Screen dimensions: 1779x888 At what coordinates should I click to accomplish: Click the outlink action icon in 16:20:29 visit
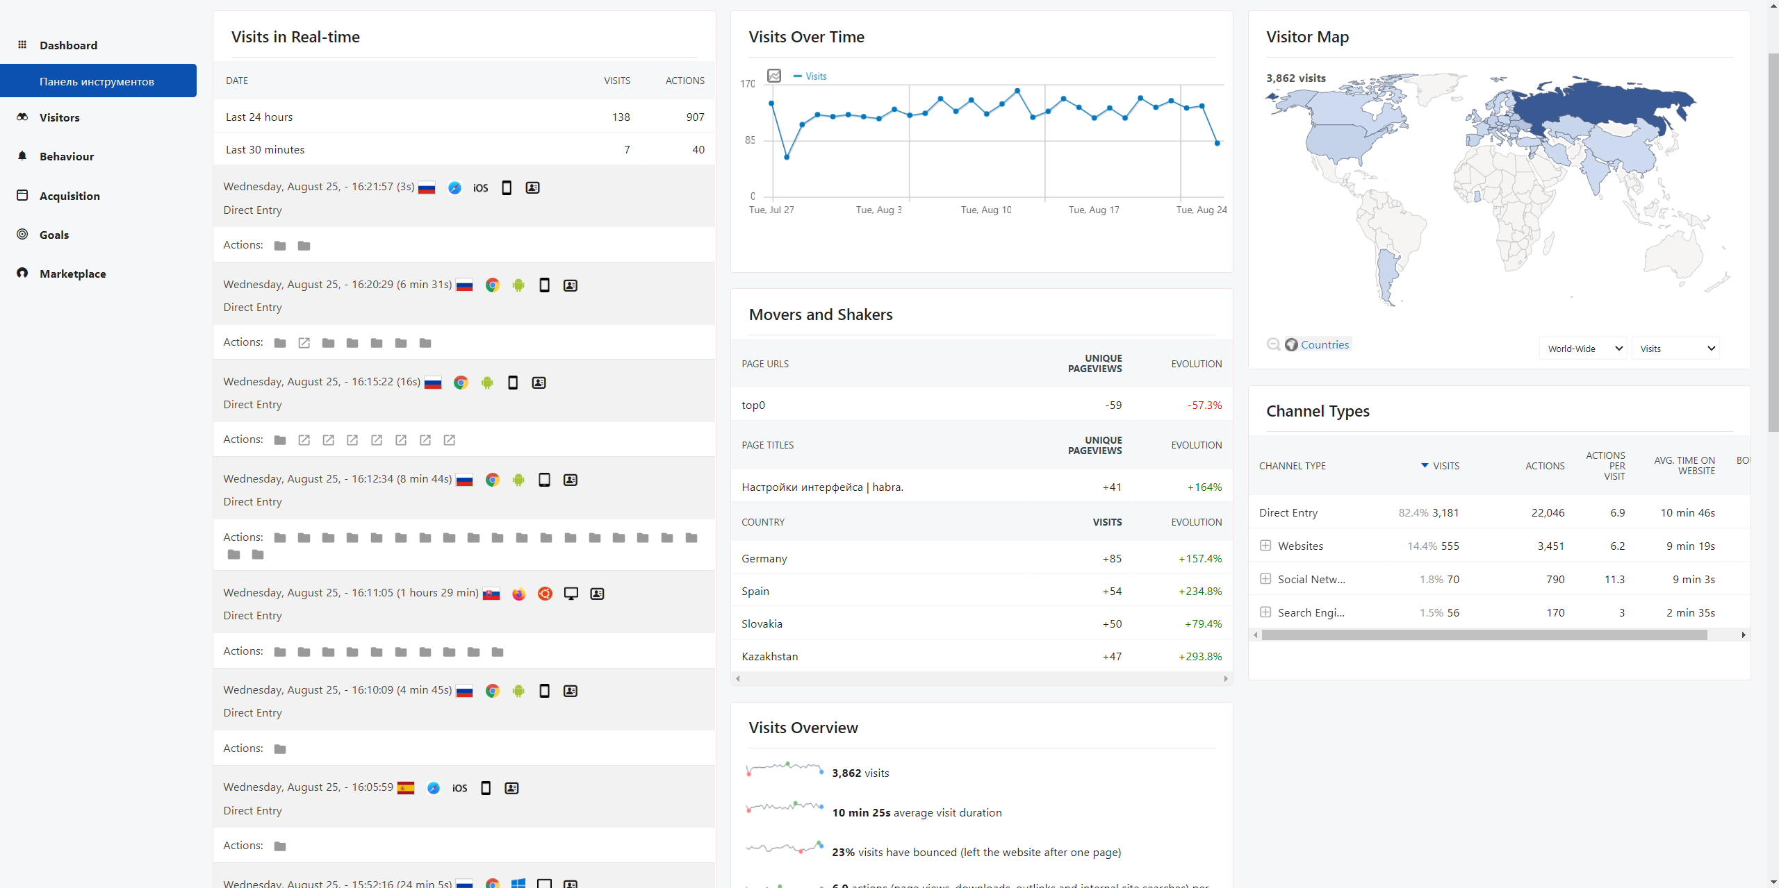coord(304,343)
